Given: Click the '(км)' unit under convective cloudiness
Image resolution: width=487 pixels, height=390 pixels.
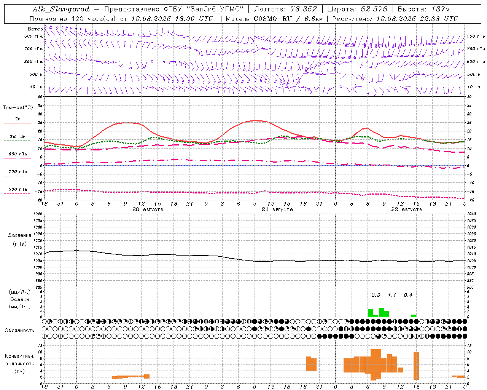Looking at the screenshot, I should point(19,371).
